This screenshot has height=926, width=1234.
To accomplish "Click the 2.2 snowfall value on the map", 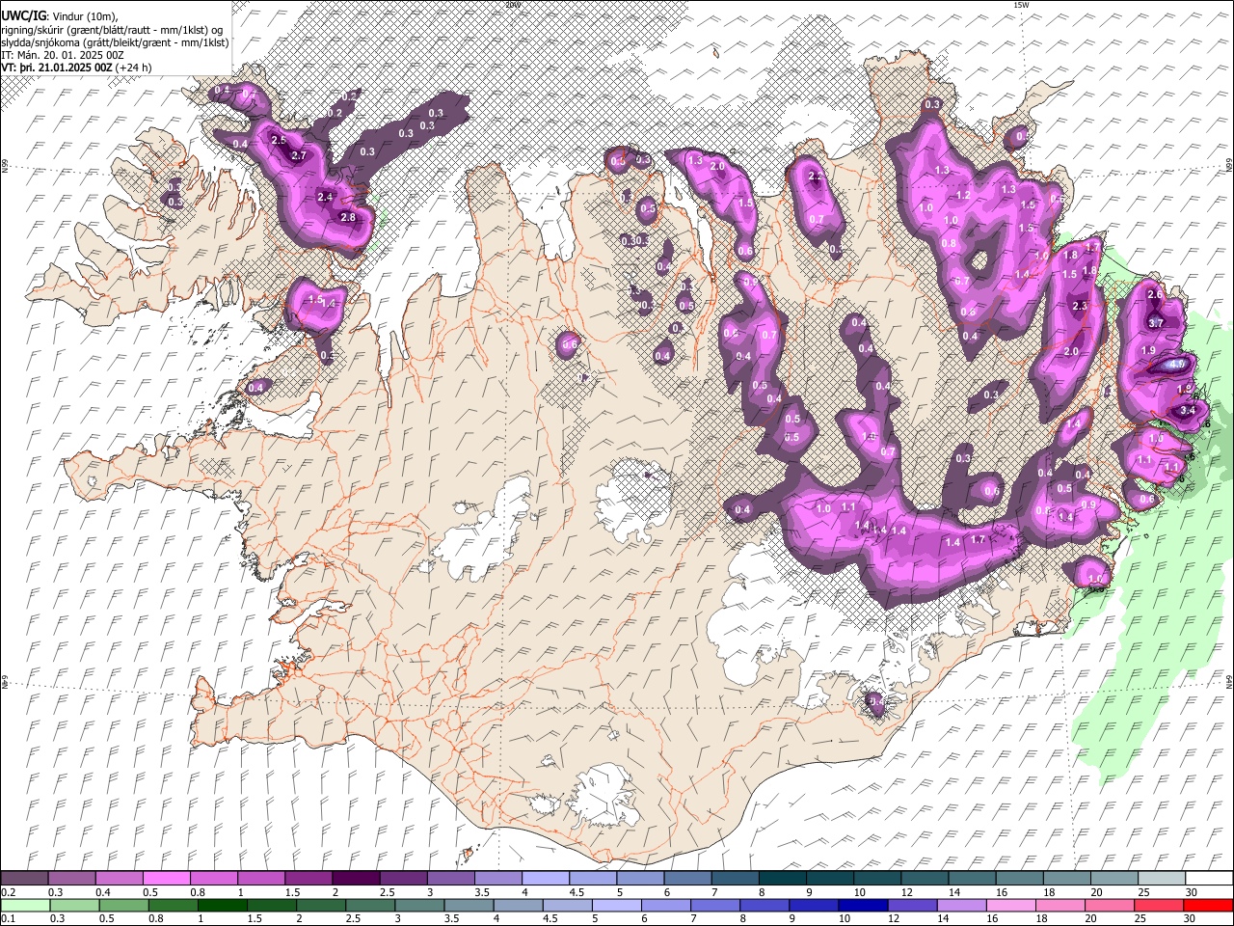I will tap(816, 177).
